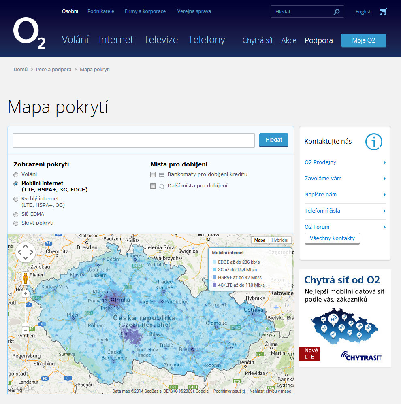Switch to Firmy a korporace segment
Image resolution: width=401 pixels, height=404 pixels.
[145, 11]
